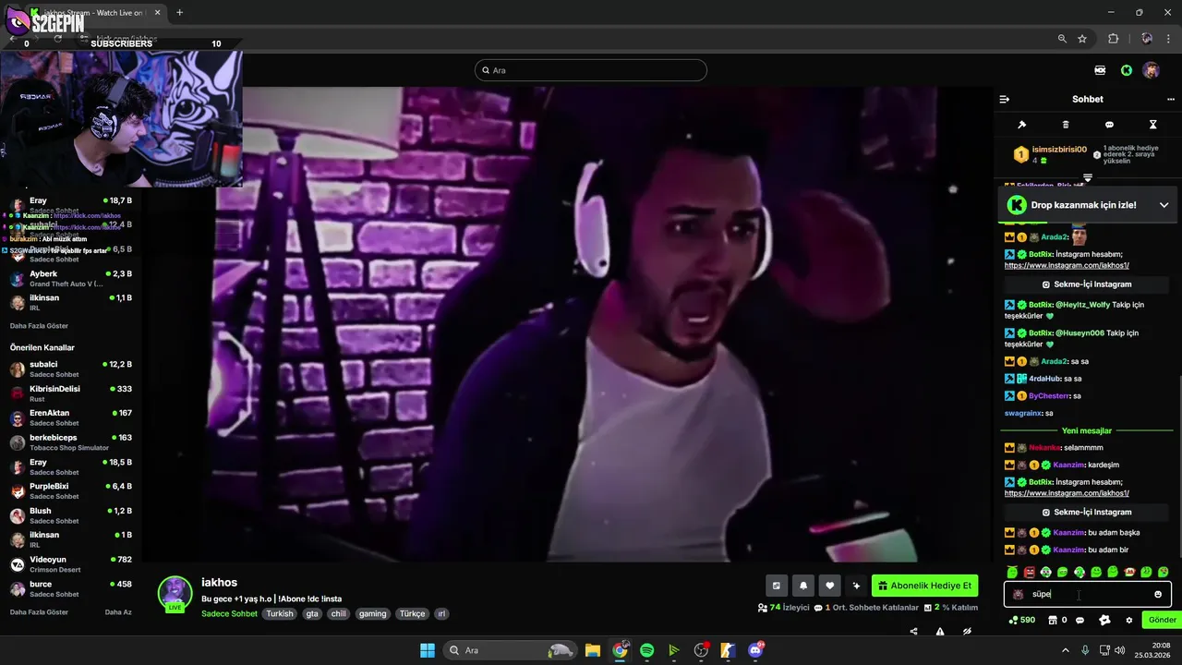Open berkebiceps recommended channel
Screen dimensions: 1182x665
(71, 441)
